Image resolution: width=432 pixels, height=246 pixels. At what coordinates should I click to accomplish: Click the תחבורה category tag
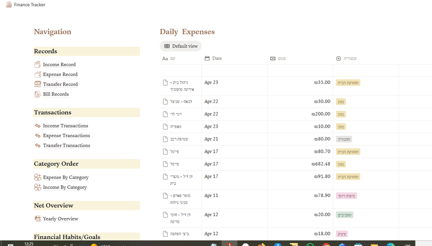click(x=344, y=139)
